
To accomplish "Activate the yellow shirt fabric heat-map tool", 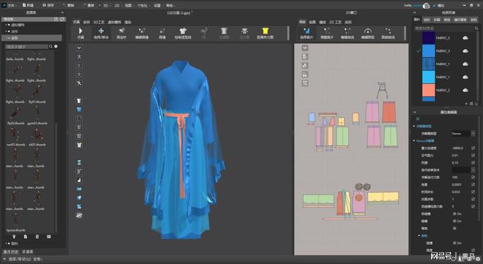I will [x=265, y=33].
